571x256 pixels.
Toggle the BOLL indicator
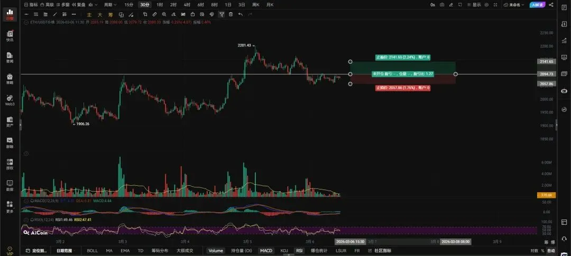click(x=92, y=251)
